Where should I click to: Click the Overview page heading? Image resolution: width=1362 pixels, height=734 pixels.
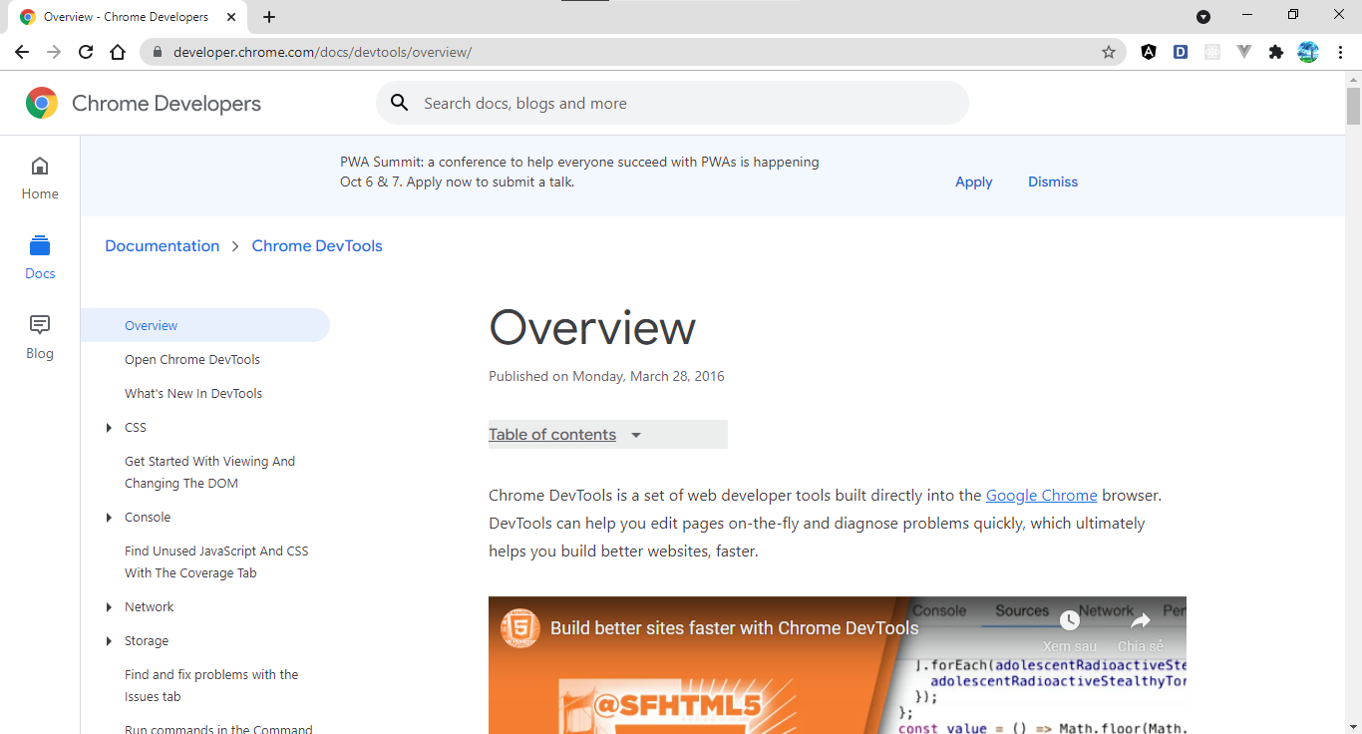tap(592, 328)
